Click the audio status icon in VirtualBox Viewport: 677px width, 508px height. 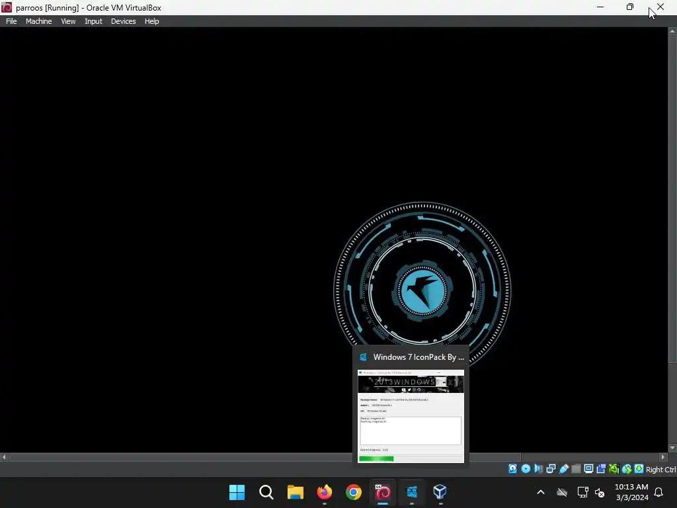click(538, 469)
